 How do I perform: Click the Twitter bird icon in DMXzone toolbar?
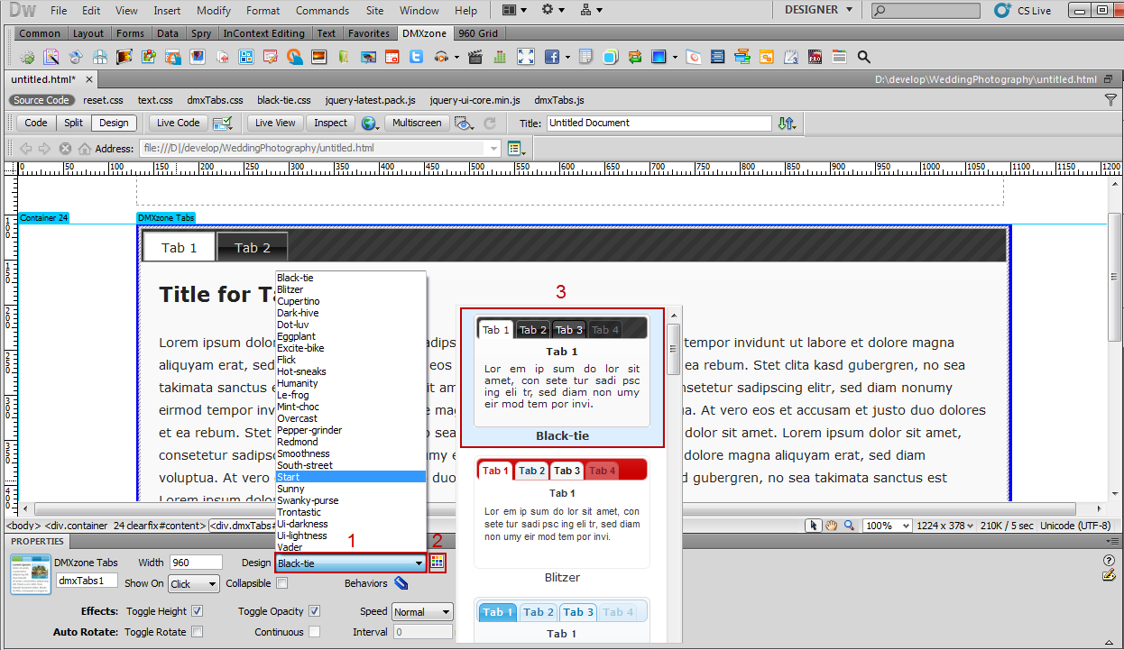[416, 57]
